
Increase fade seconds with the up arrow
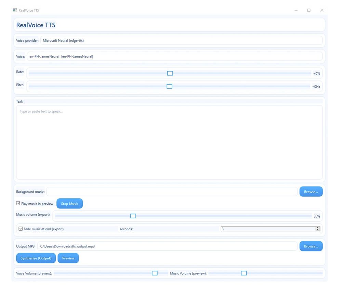click(318, 228)
